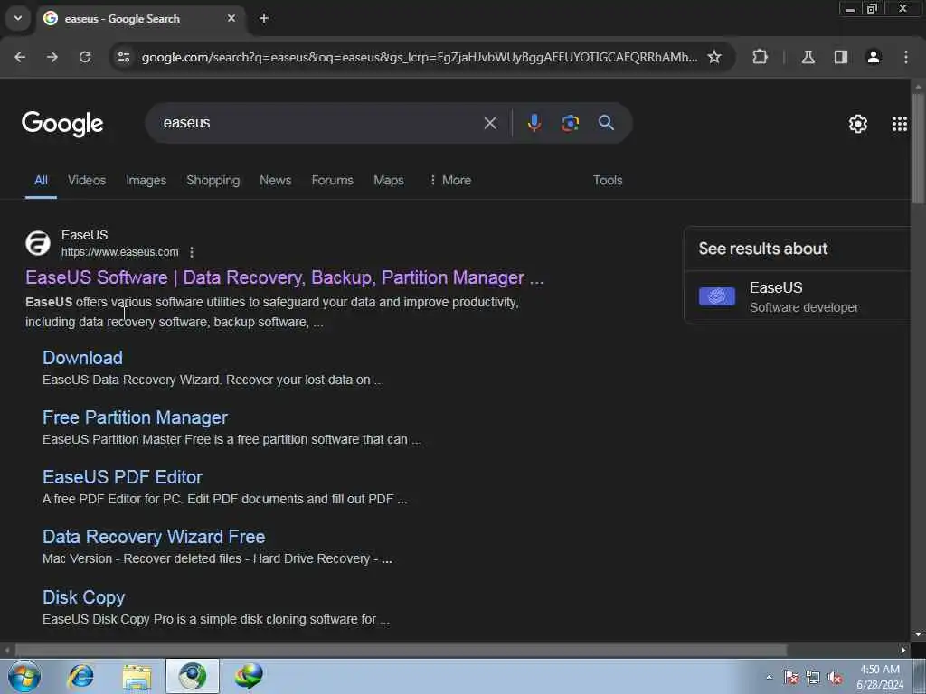926x694 pixels.
Task: Switch to the Videos tab
Action: coord(87,180)
